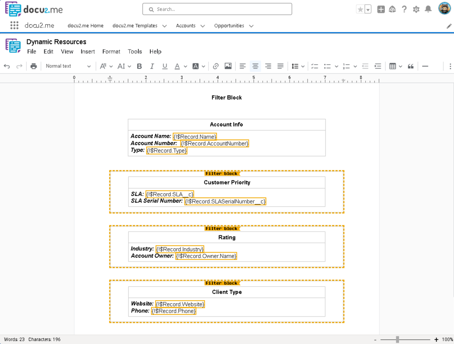Open the Format menu
Screen dimensions: 454x344
click(111, 51)
